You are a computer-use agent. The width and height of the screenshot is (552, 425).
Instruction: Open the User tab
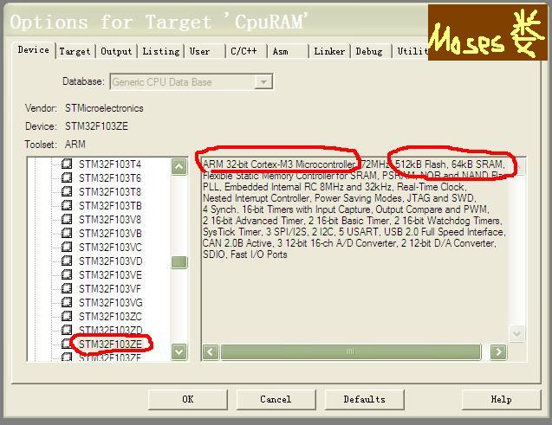(205, 52)
